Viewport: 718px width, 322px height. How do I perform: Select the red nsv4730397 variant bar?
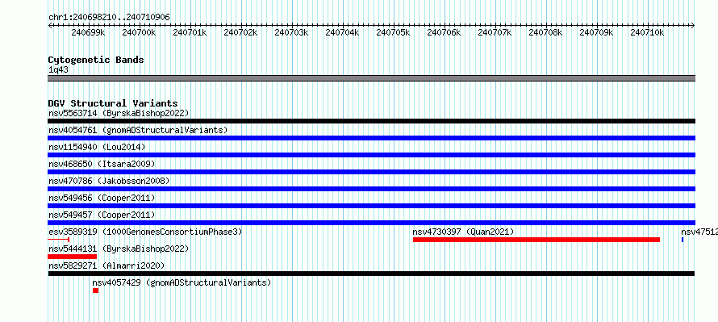(536, 240)
